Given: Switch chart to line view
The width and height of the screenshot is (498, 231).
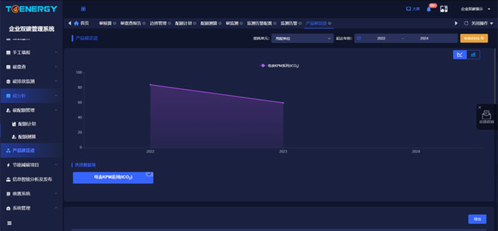Looking at the screenshot, I should point(460,55).
